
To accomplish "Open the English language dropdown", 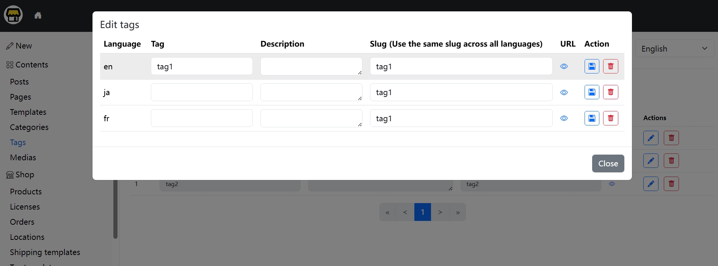I will pos(674,49).
